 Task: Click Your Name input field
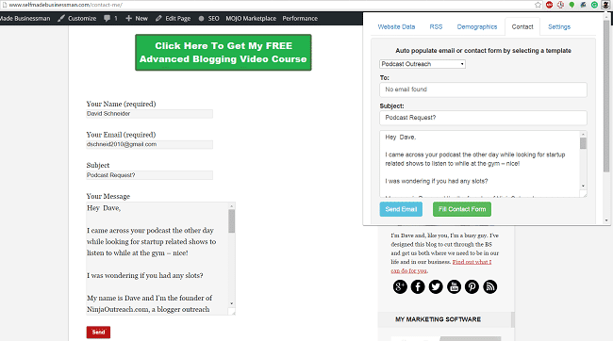tap(149, 114)
